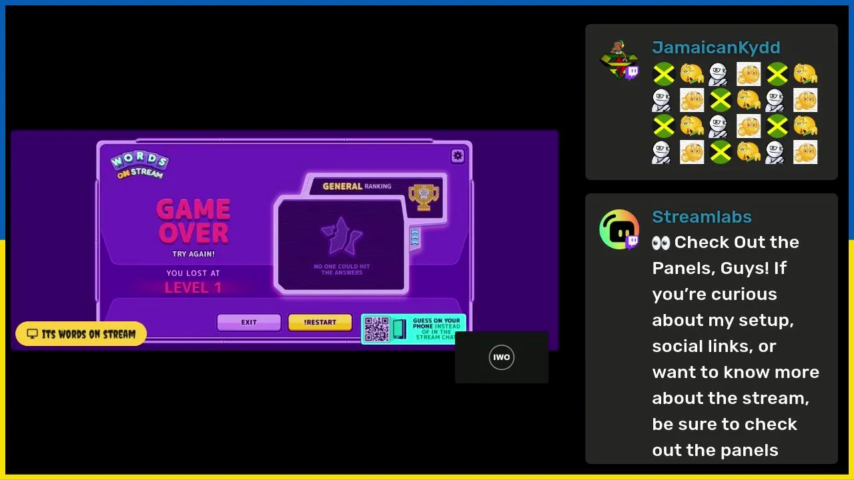This screenshot has height=480, width=854.
Task: Click the monitor icon in the yellow label
Action: [x=32, y=334]
